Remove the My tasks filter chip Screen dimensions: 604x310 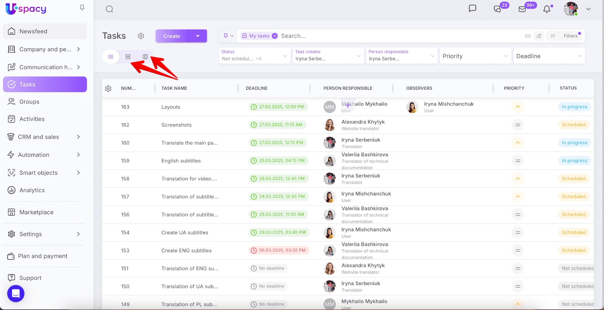[x=275, y=36]
